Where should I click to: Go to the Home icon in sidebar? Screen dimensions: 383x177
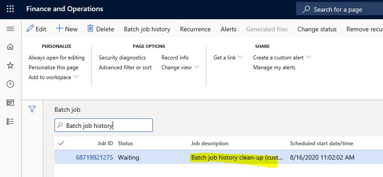(x=10, y=46)
